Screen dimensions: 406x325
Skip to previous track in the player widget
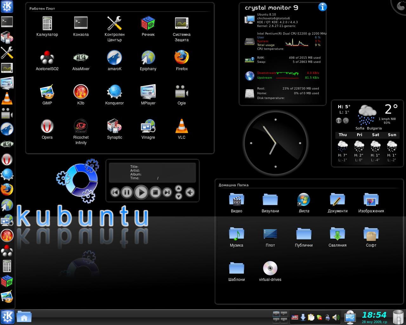pyautogui.click(x=115, y=192)
